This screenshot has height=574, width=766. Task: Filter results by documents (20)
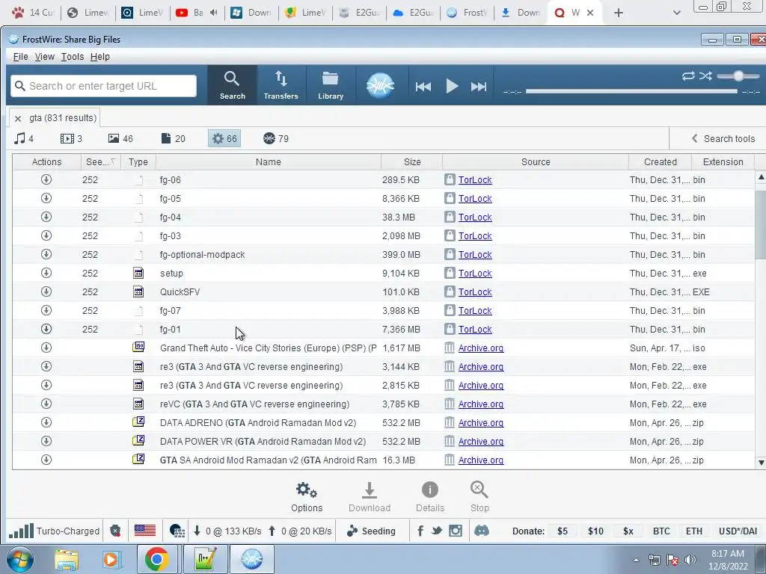(173, 138)
